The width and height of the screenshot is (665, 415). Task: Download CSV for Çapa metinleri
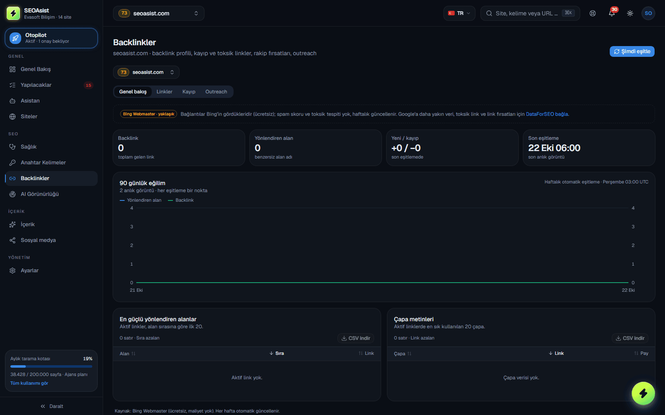click(630, 338)
